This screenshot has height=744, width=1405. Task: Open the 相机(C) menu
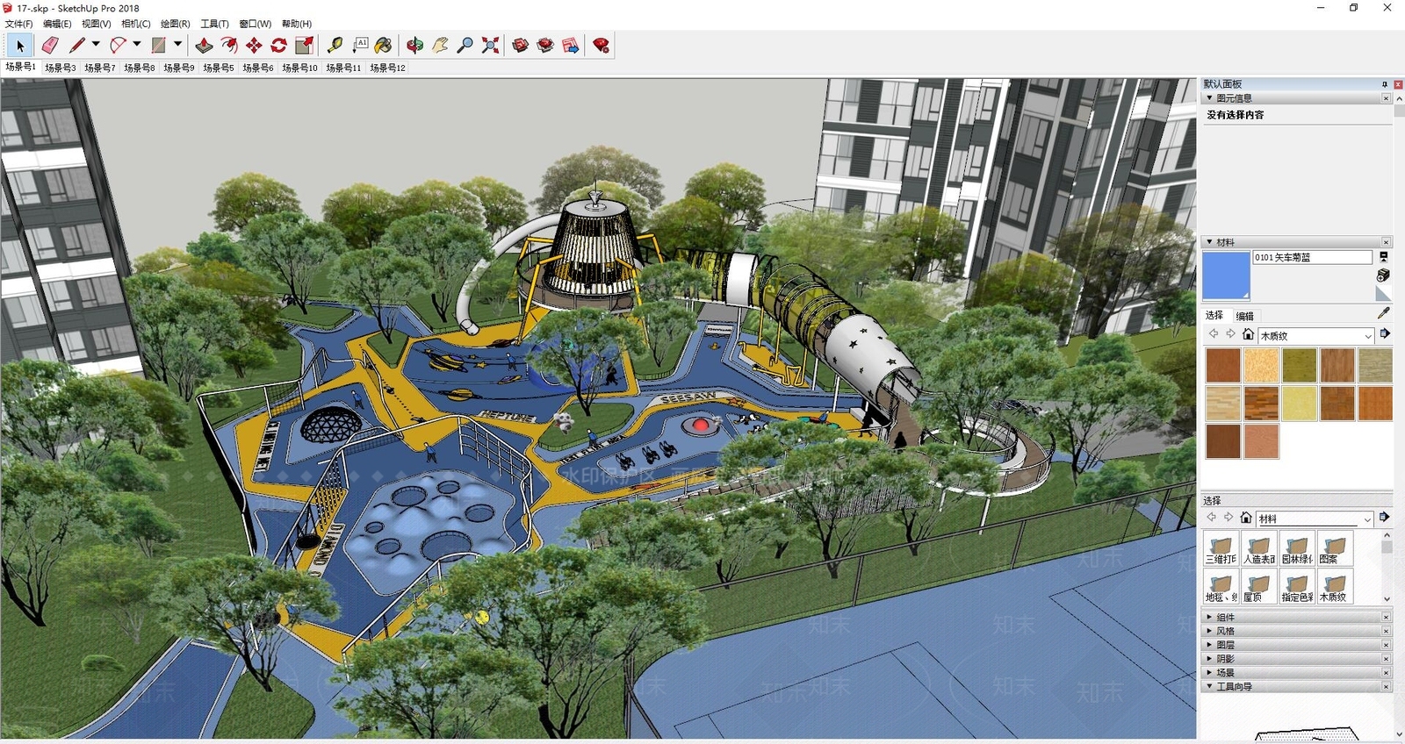(136, 24)
